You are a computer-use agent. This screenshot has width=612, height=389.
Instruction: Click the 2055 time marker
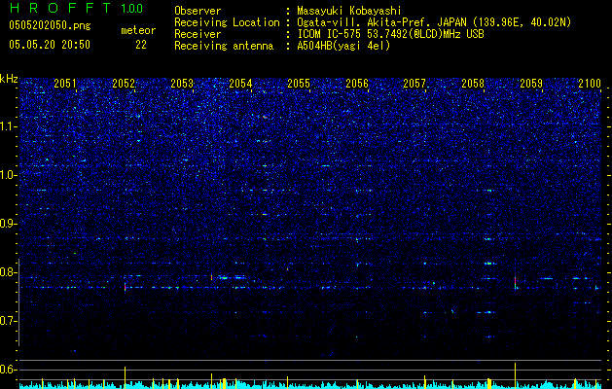[x=299, y=83]
